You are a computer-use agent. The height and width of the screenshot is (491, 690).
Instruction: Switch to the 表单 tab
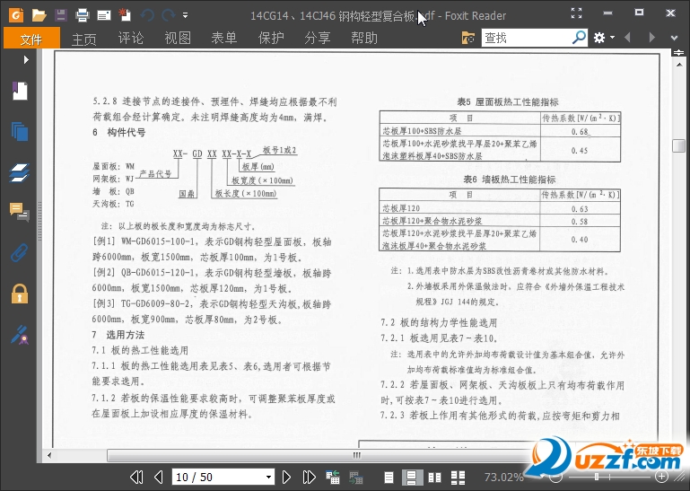point(224,38)
